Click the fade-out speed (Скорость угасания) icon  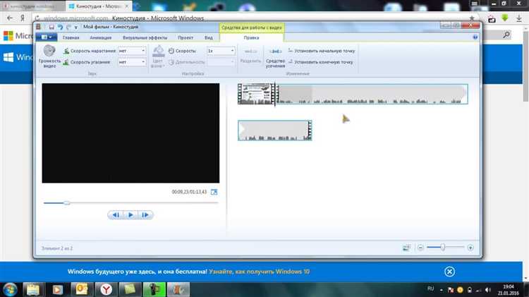click(x=66, y=62)
